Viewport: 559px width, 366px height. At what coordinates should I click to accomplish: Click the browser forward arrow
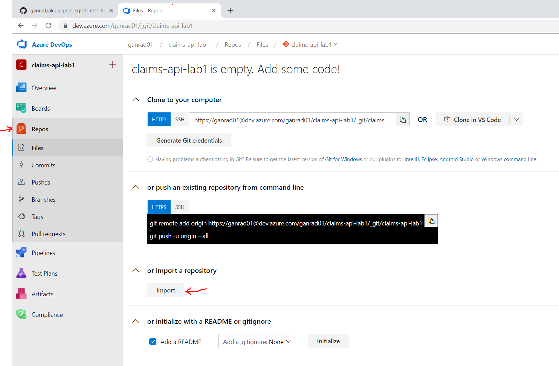[34, 25]
